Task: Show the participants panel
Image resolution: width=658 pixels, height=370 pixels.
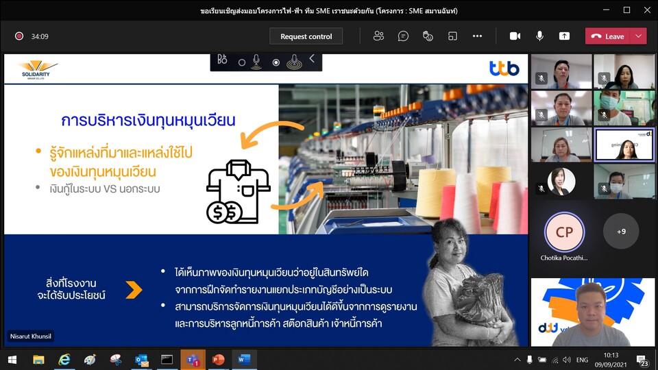Action: click(378, 36)
